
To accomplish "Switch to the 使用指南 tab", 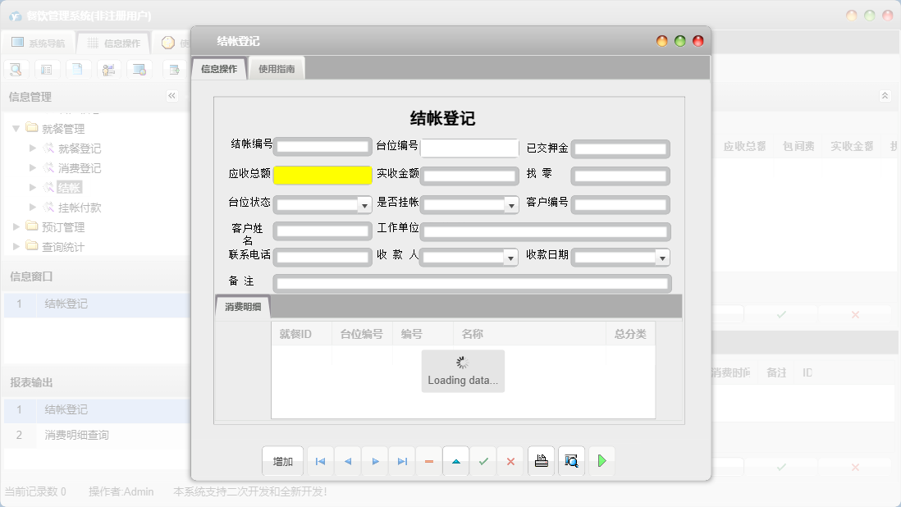I will pyautogui.click(x=276, y=69).
